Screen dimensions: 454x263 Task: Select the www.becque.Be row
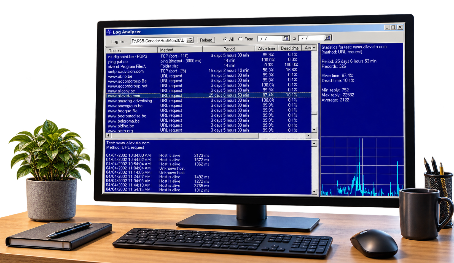coord(209,110)
